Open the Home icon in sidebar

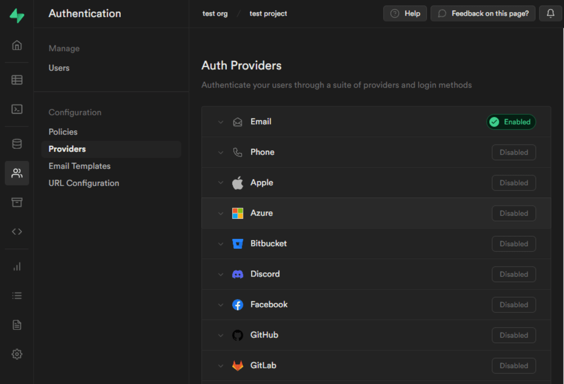coord(17,45)
